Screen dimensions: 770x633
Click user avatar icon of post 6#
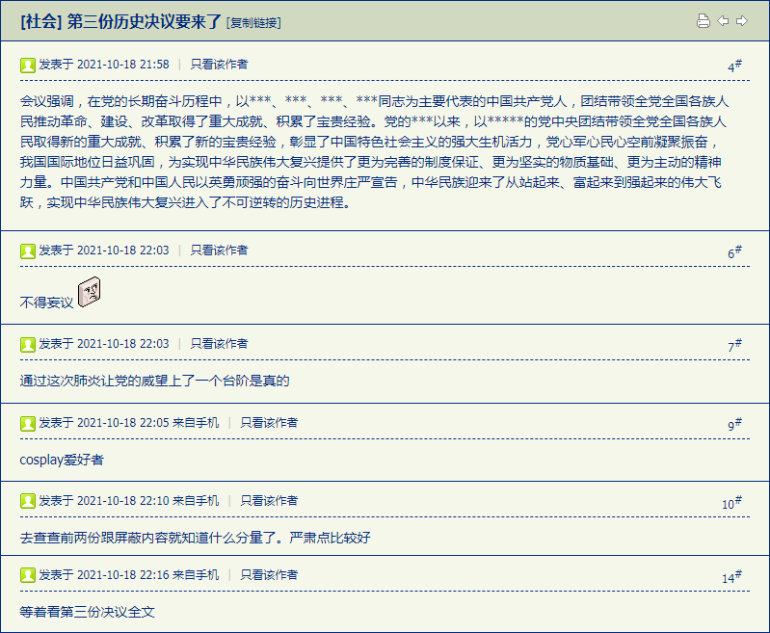click(28, 251)
